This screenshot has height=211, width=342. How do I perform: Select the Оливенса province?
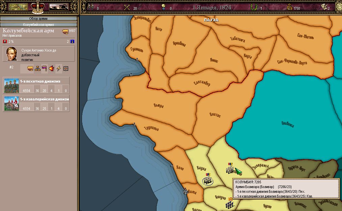(288, 124)
